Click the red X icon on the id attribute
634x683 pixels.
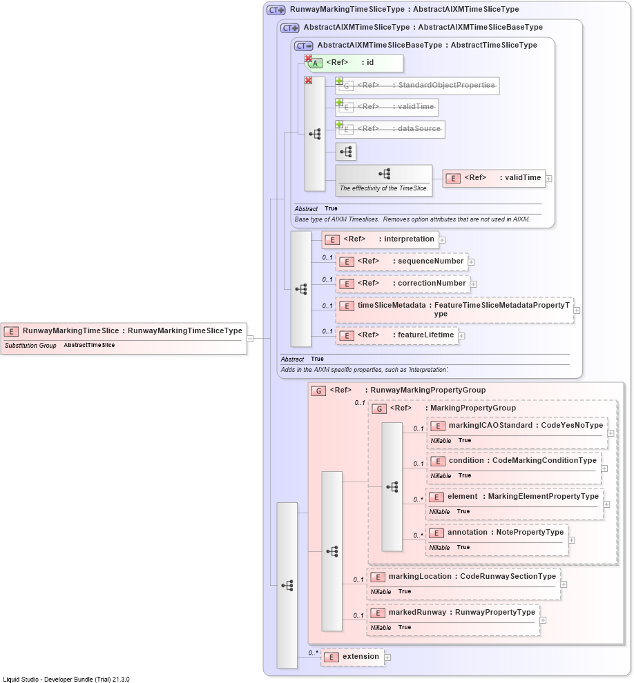click(308, 58)
